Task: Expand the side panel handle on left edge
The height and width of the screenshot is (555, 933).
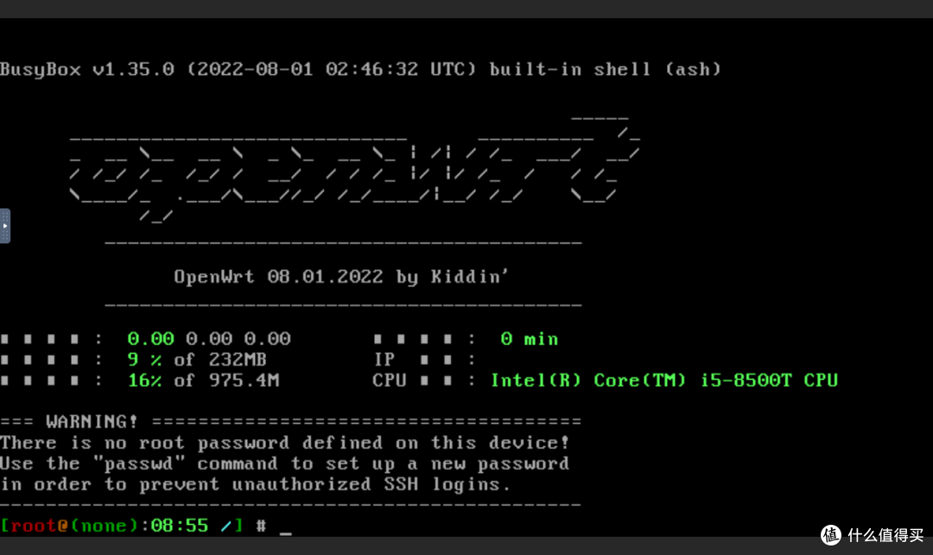Action: 5,226
